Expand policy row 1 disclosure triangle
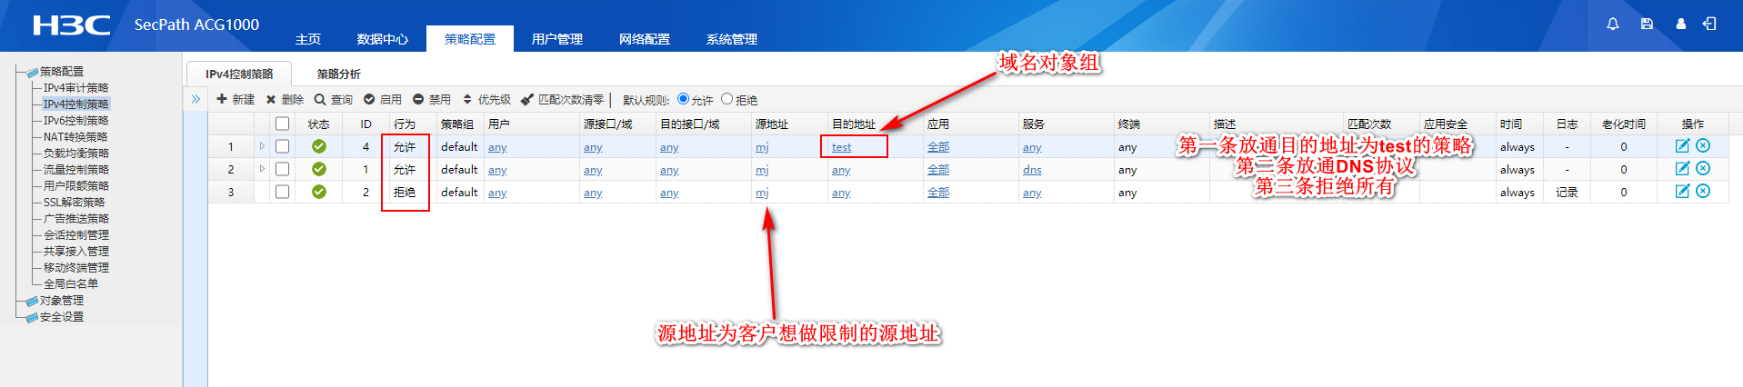 (x=262, y=146)
